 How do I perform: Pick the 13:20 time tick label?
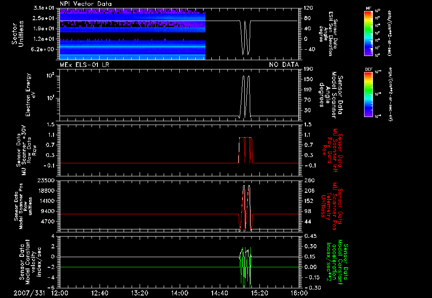[140, 293]
